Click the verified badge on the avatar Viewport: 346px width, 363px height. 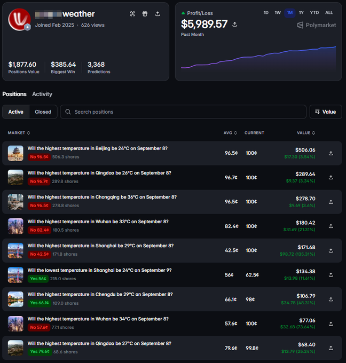(28, 27)
